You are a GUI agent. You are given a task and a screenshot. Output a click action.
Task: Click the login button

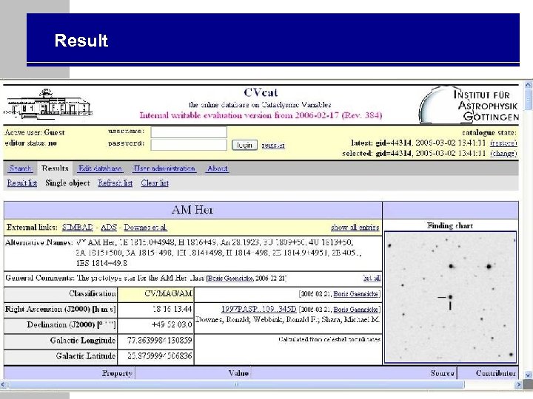click(x=244, y=146)
